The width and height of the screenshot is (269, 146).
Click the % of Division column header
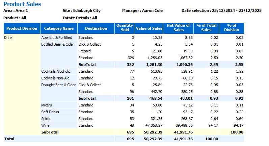click(231, 28)
